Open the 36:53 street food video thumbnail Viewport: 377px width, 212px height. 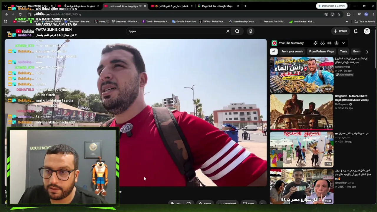point(302,74)
